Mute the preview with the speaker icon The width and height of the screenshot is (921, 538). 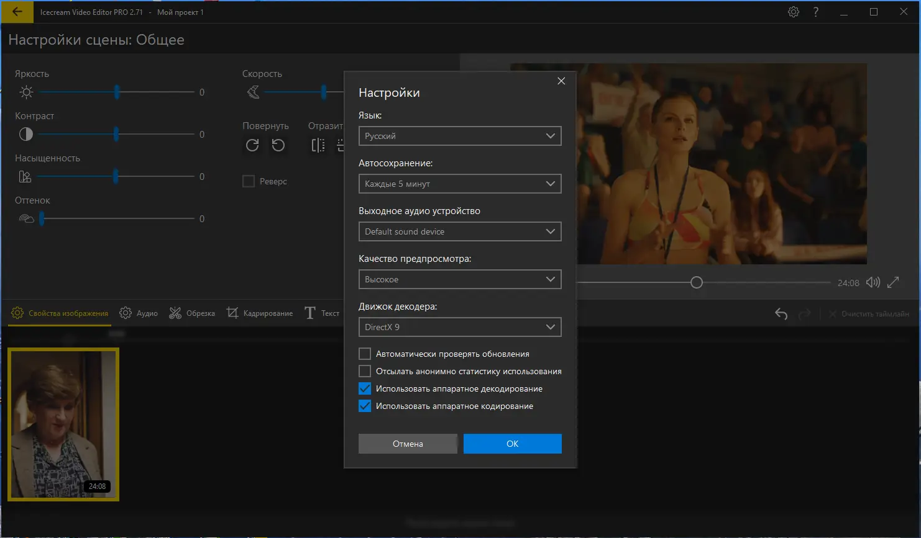click(x=873, y=282)
